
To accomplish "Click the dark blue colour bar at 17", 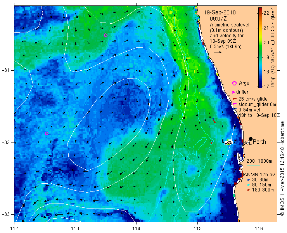I will 260,86.
